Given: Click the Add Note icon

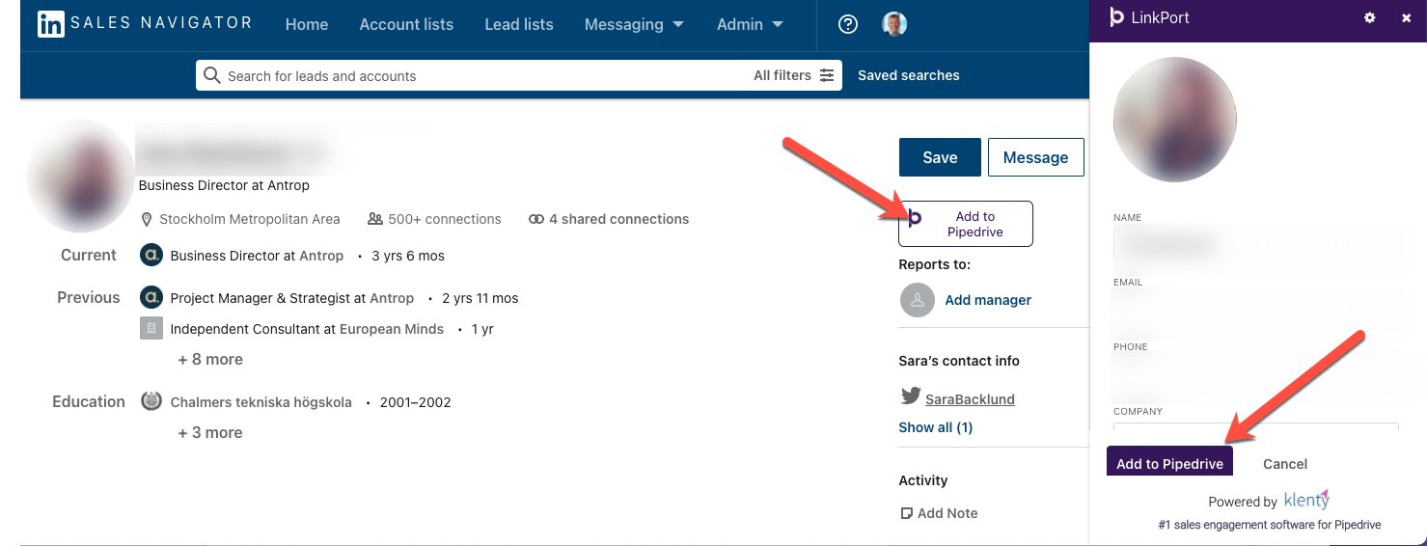Looking at the screenshot, I should coord(906,513).
